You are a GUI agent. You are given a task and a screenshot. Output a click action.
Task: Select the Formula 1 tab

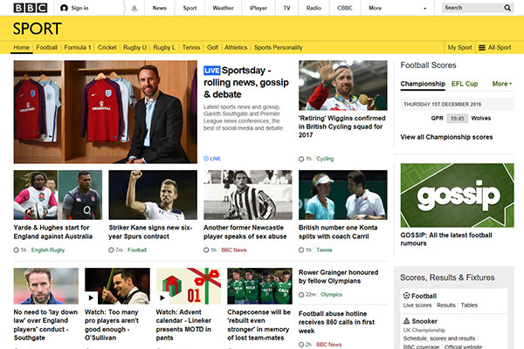78,47
